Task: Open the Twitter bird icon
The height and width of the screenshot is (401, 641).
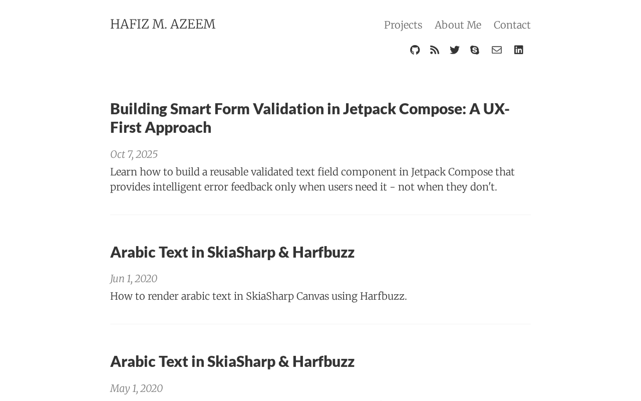Action: tap(455, 50)
